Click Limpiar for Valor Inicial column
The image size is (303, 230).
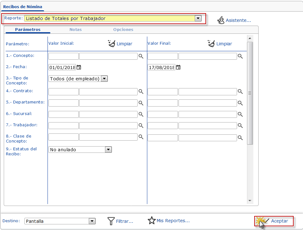point(120,44)
